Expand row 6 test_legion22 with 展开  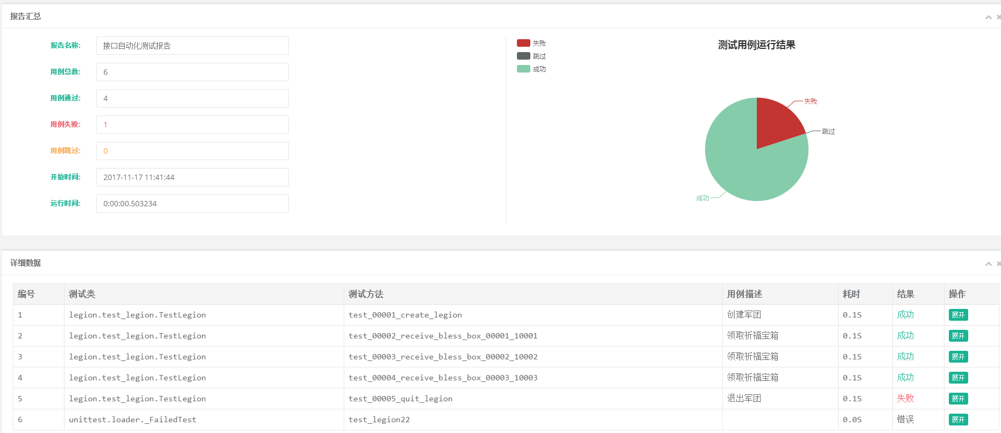tap(958, 420)
